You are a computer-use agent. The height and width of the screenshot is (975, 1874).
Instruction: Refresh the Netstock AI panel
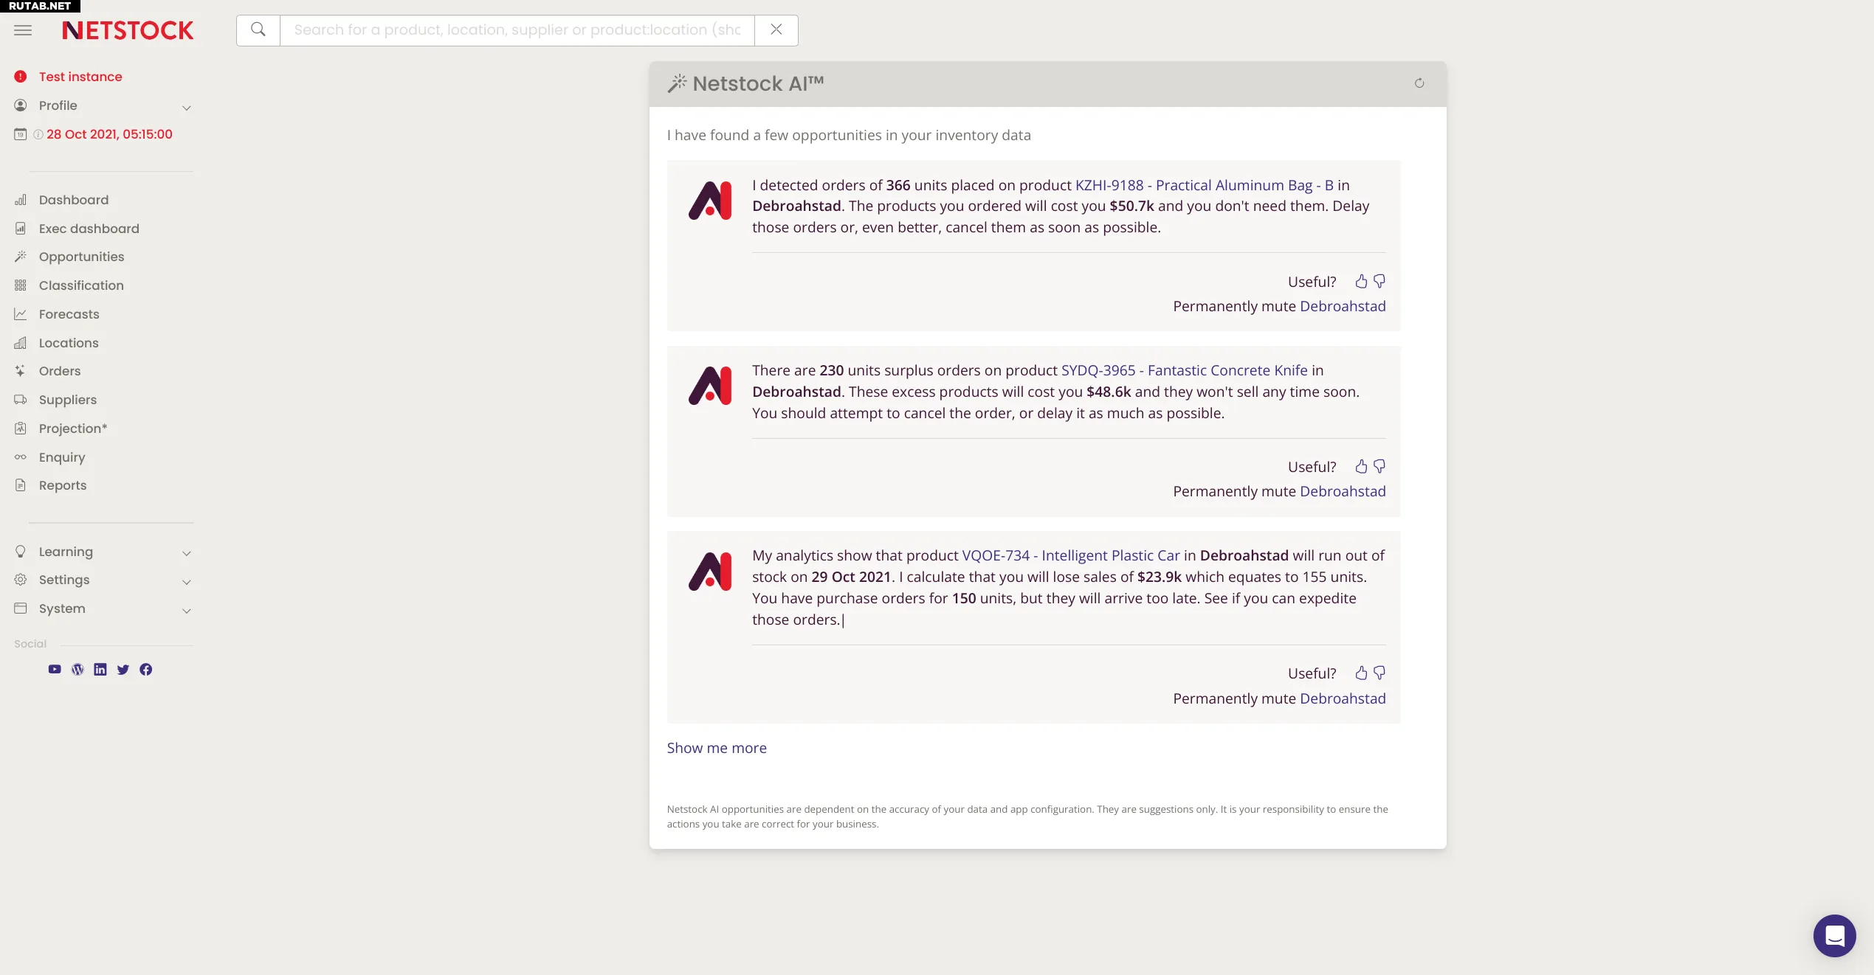(1419, 83)
